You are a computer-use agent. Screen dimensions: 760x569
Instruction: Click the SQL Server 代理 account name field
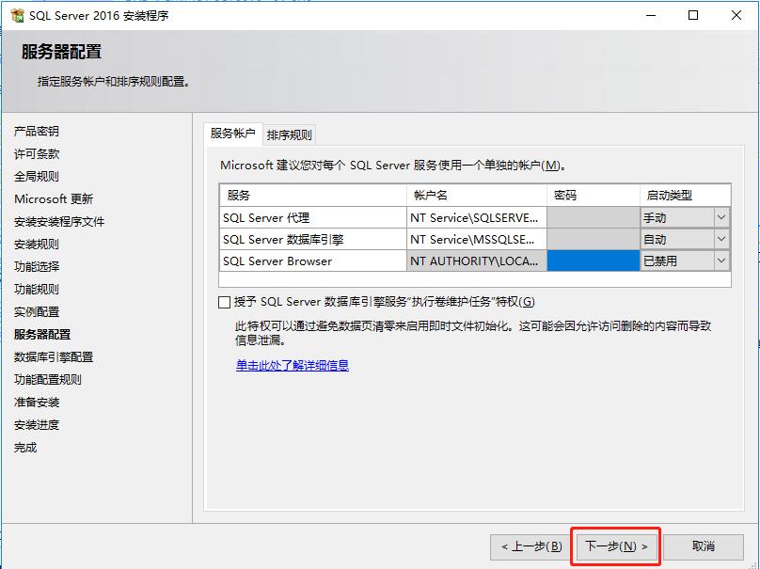pos(476,217)
